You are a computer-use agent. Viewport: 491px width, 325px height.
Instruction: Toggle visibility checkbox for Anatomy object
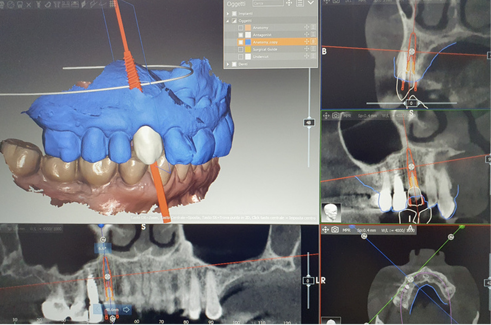(x=241, y=28)
